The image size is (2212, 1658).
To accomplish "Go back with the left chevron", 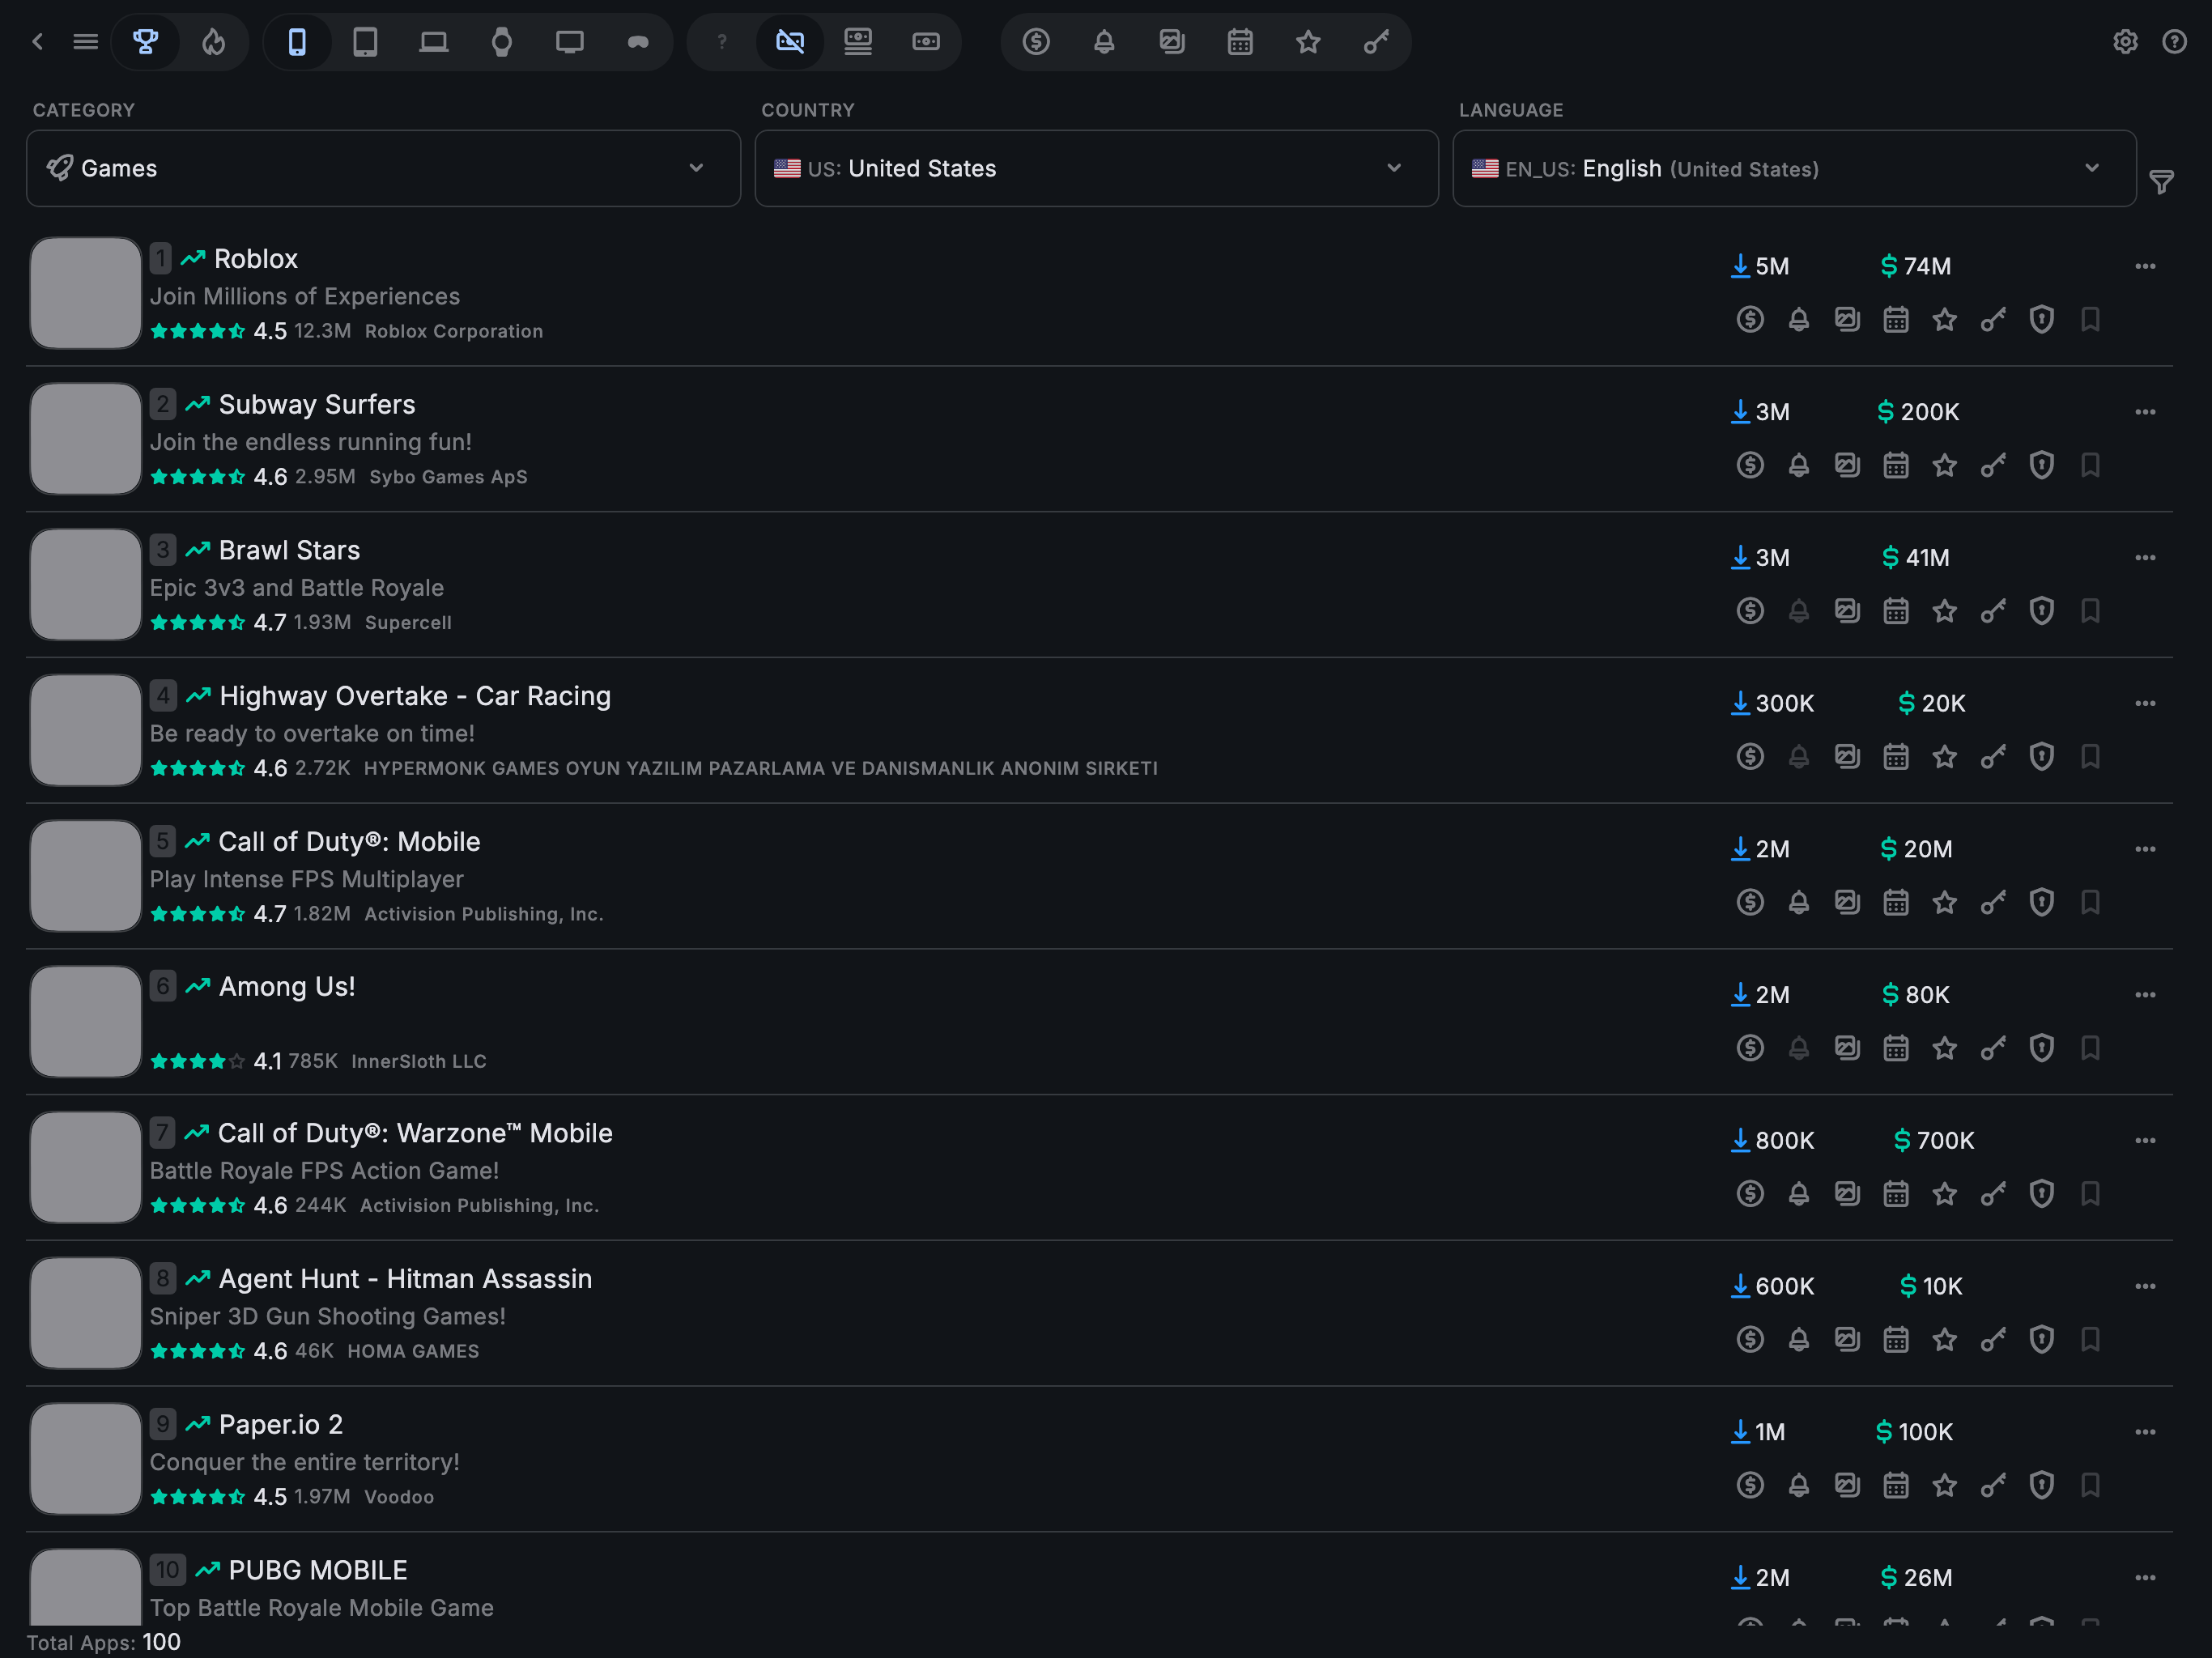I will [x=38, y=42].
